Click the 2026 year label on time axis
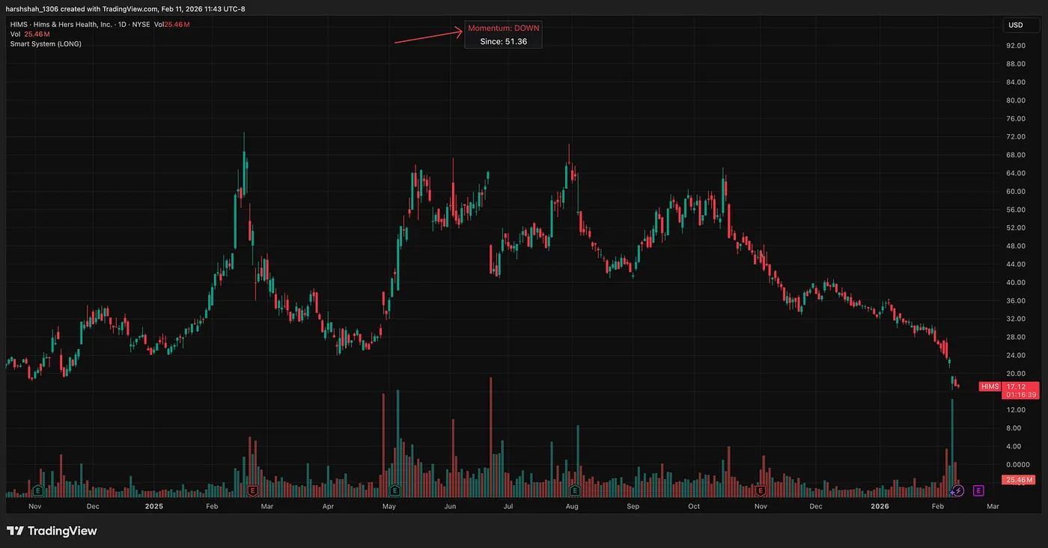1048x548 pixels. coord(878,507)
